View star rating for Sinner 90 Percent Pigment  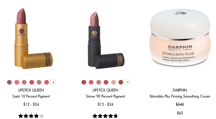point(105,116)
